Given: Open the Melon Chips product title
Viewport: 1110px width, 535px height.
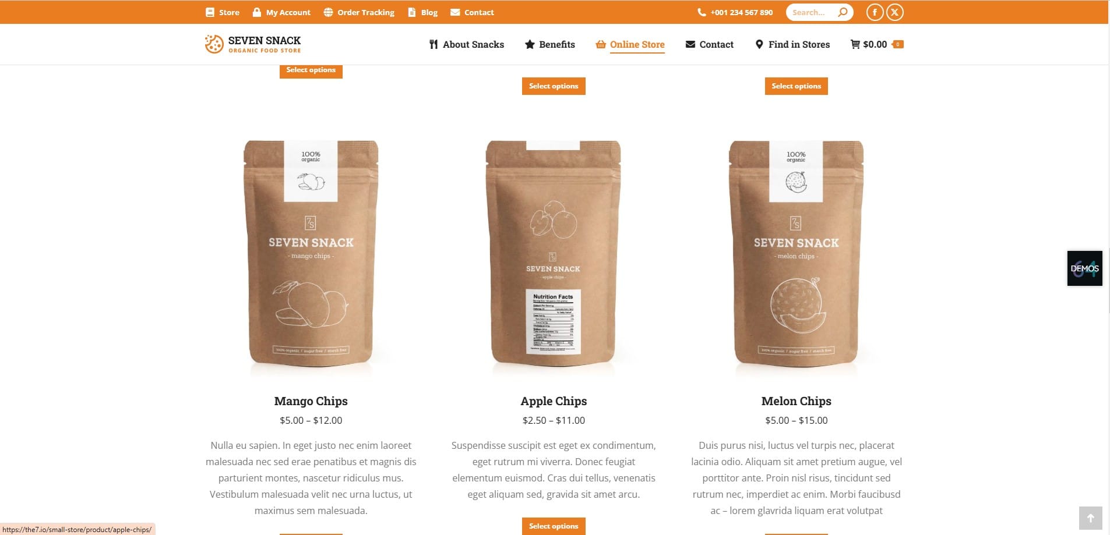Looking at the screenshot, I should pos(796,401).
